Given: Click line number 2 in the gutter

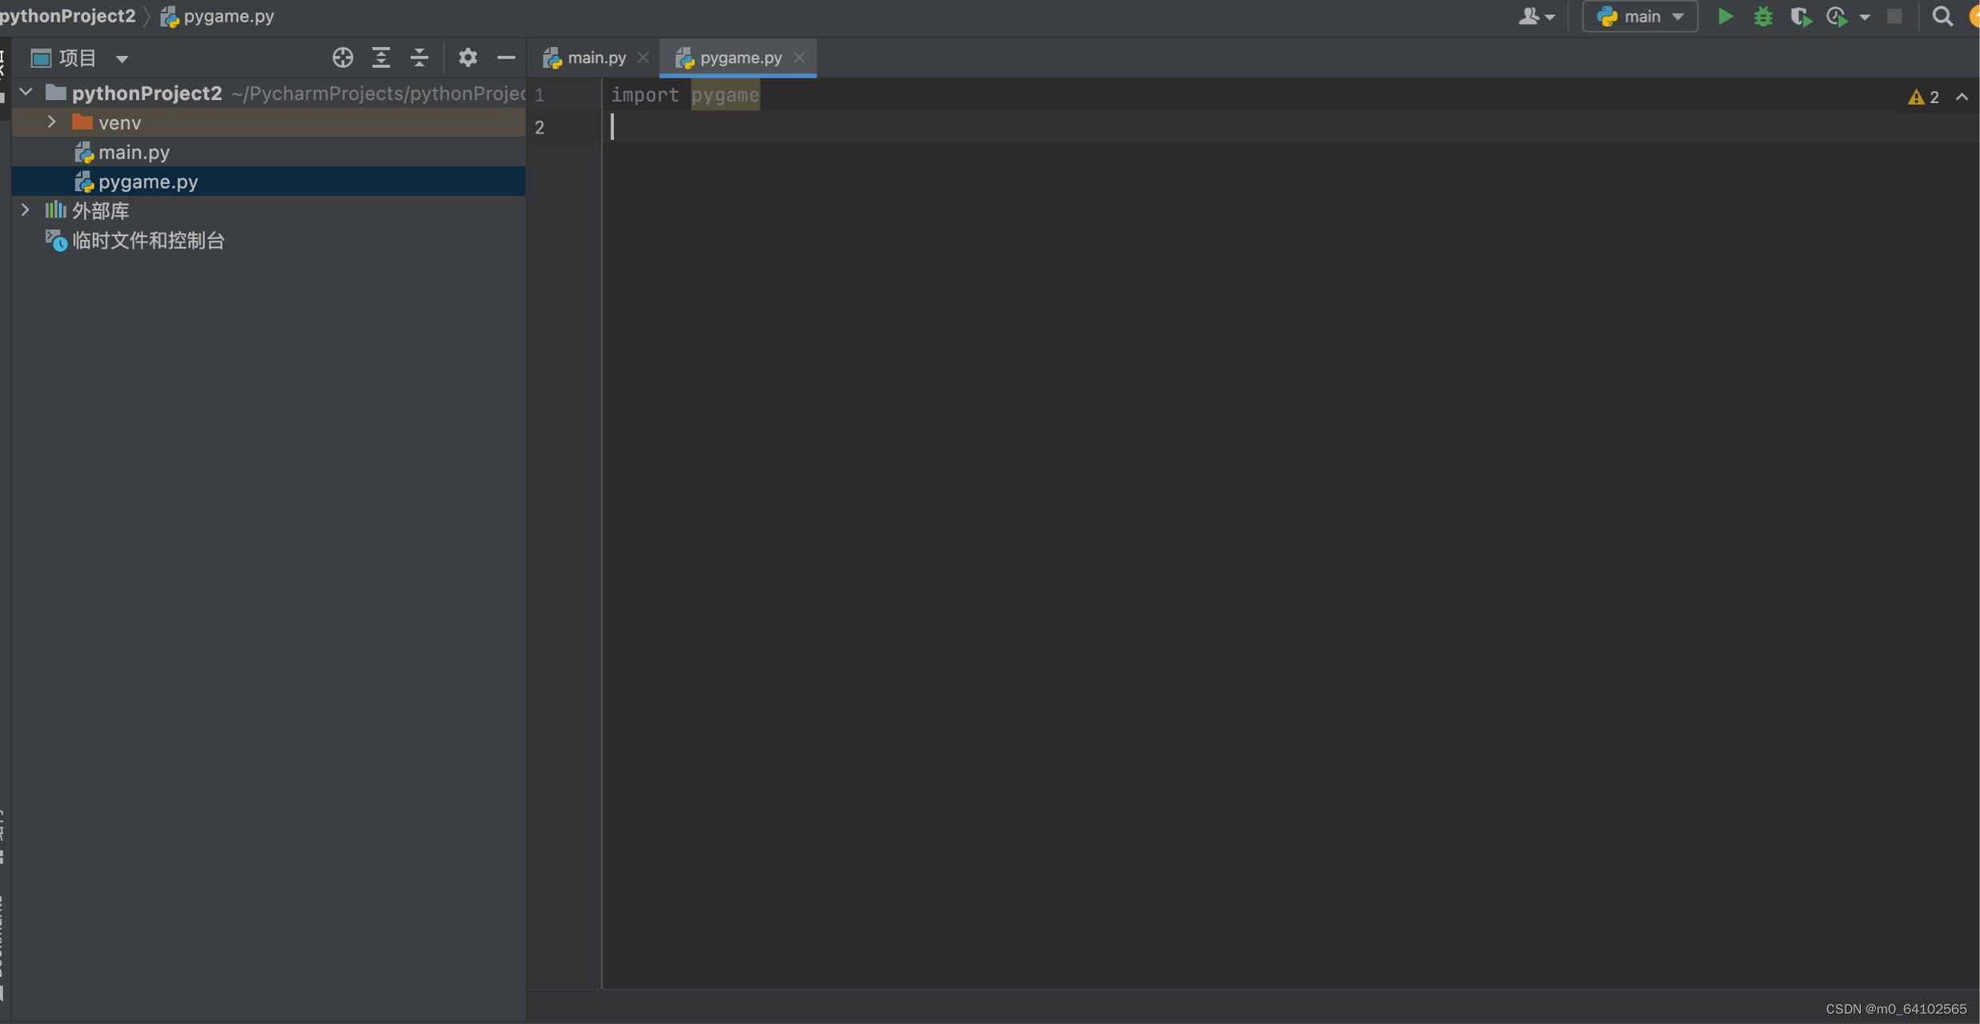Looking at the screenshot, I should tap(539, 128).
